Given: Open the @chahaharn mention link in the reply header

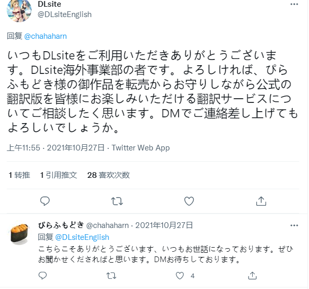Looking at the screenshot, I should [45, 36].
